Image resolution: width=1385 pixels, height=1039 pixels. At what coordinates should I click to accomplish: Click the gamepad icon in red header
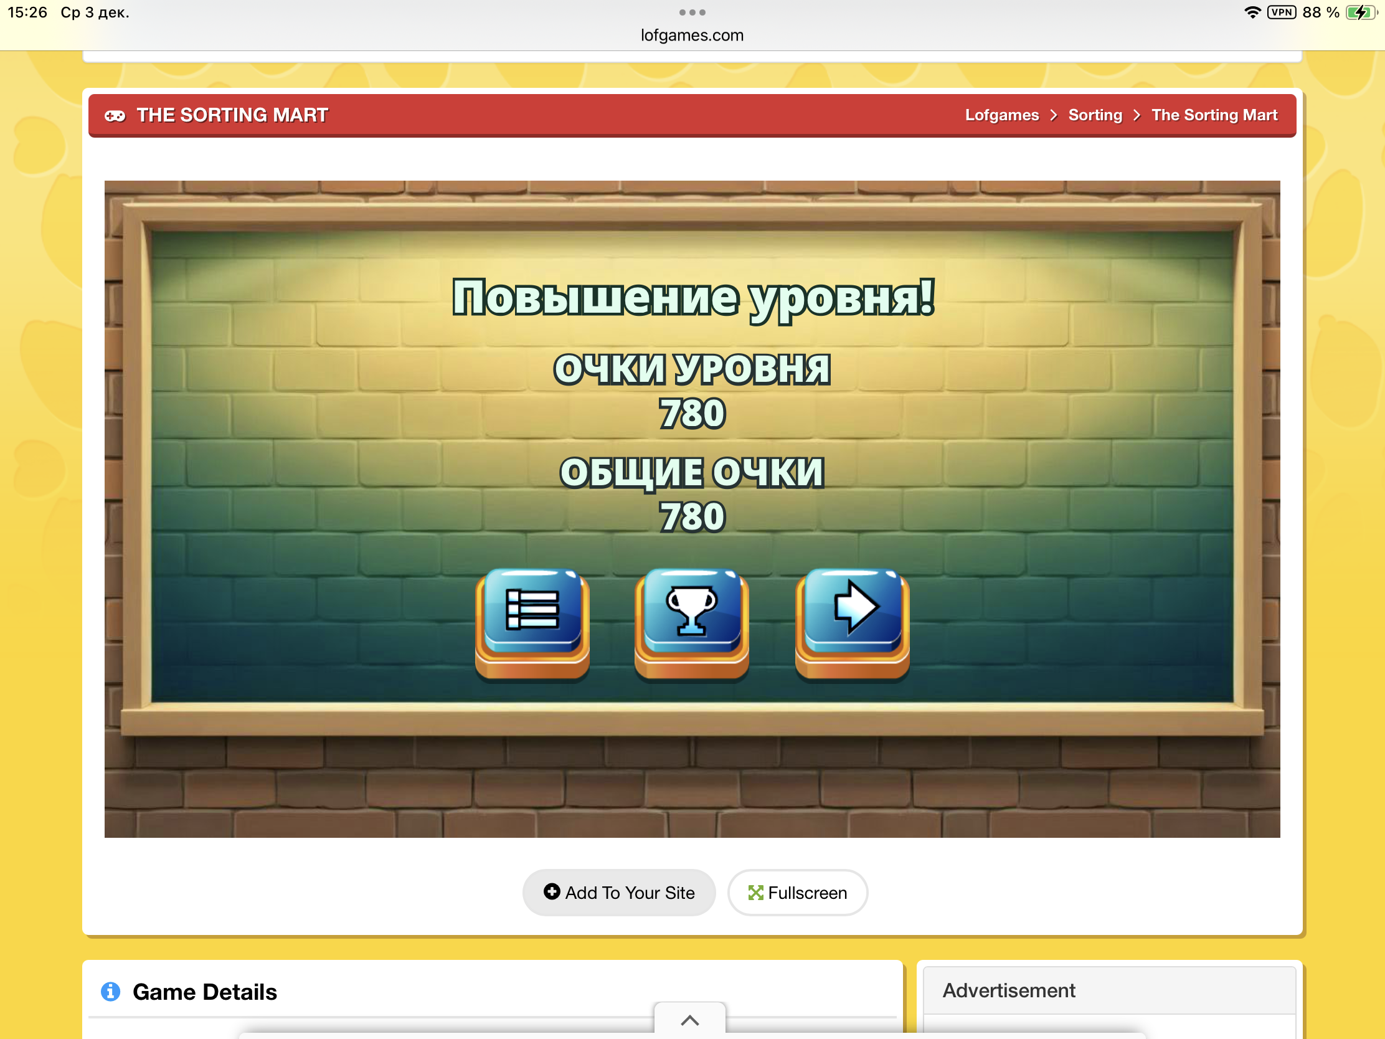115,116
